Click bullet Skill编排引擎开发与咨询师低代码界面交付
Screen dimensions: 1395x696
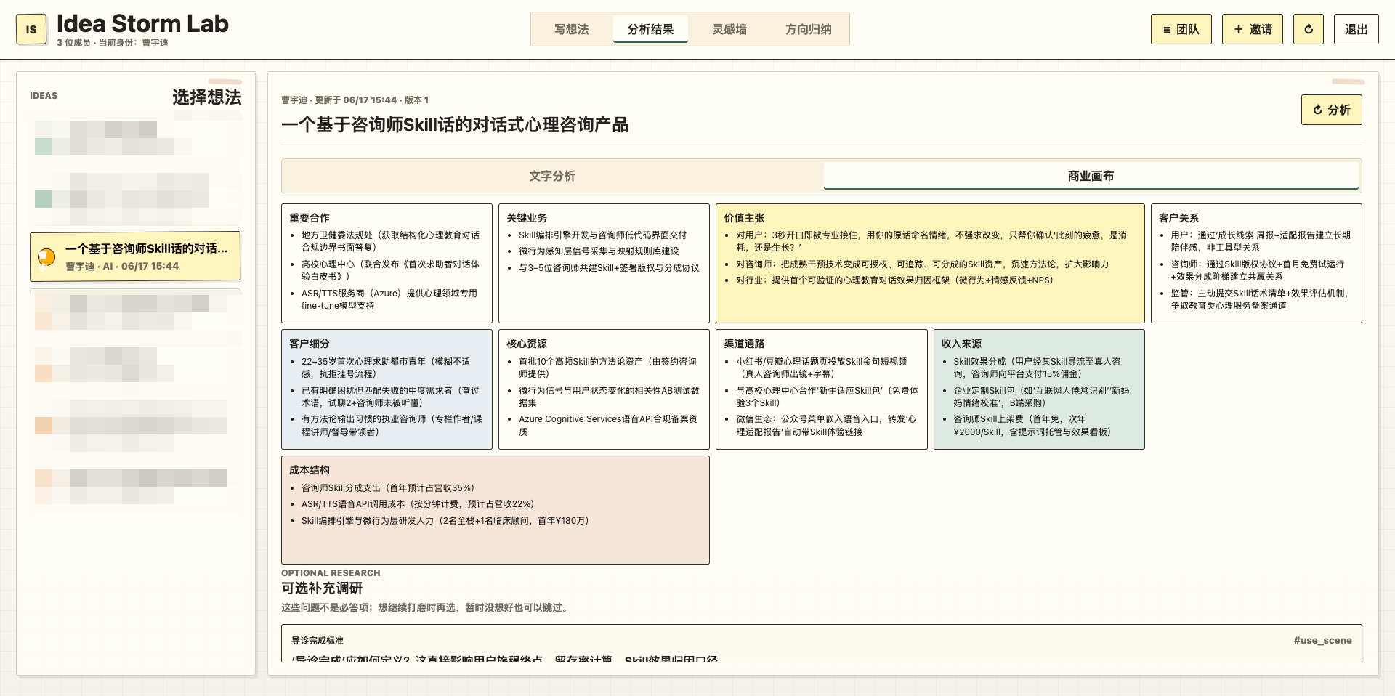point(602,235)
